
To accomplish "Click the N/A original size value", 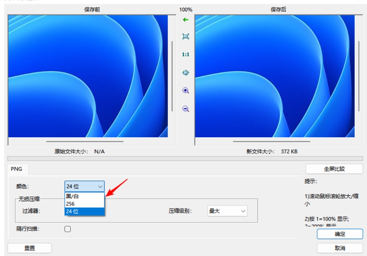I will [99, 152].
